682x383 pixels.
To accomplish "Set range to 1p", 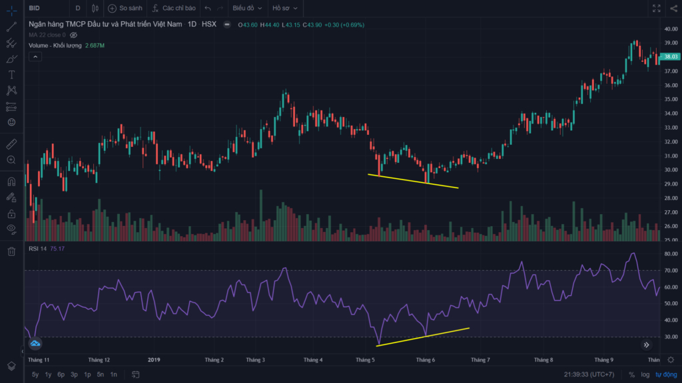I will [87, 375].
